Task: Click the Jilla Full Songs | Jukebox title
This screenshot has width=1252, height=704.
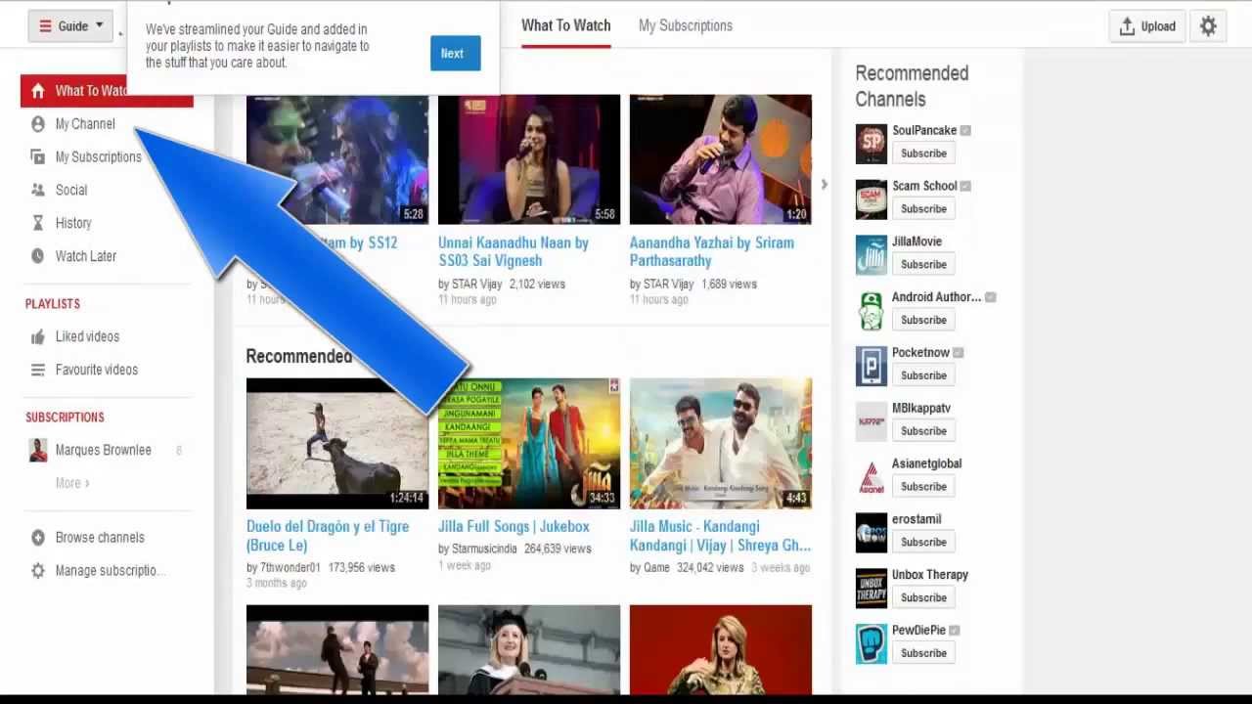Action: pyautogui.click(x=514, y=527)
